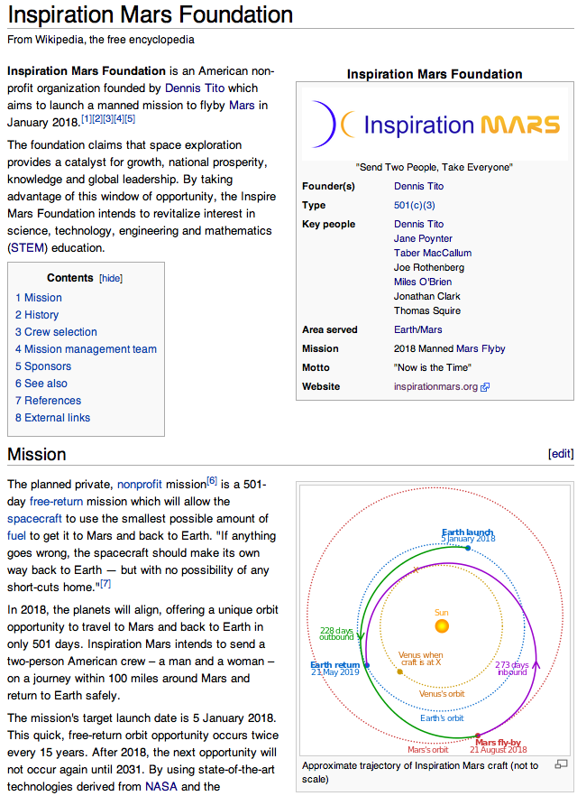Viewport: 577px width, 796px height.
Task: Click Joe Rothenberg in Key people
Action: tap(429, 267)
